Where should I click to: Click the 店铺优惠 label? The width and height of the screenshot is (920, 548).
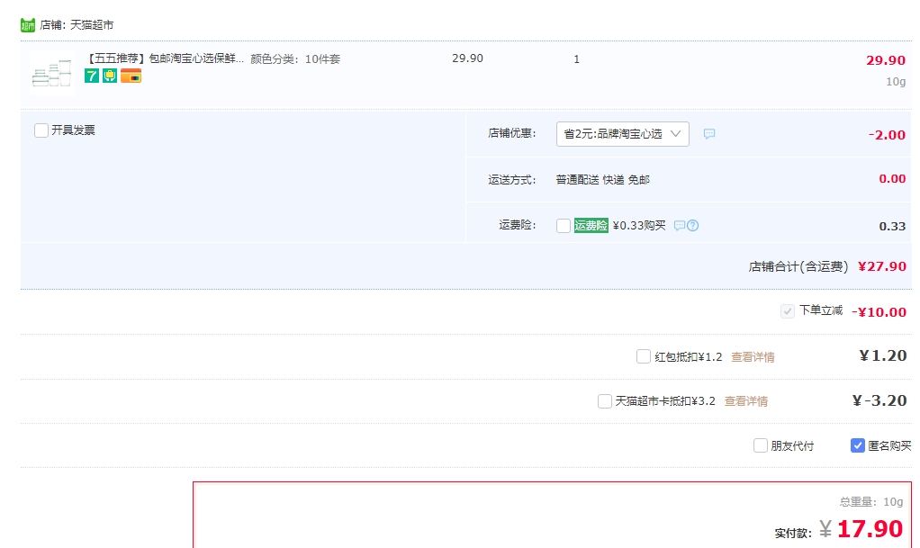[x=512, y=133]
